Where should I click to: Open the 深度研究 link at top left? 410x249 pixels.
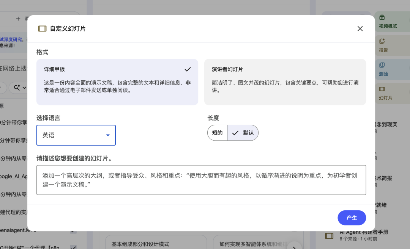click(x=10, y=39)
